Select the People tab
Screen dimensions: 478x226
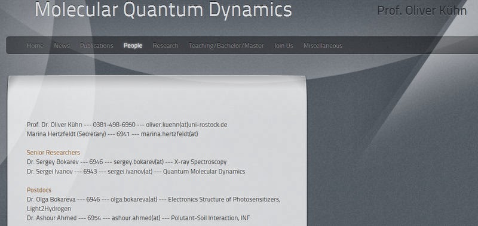133,46
